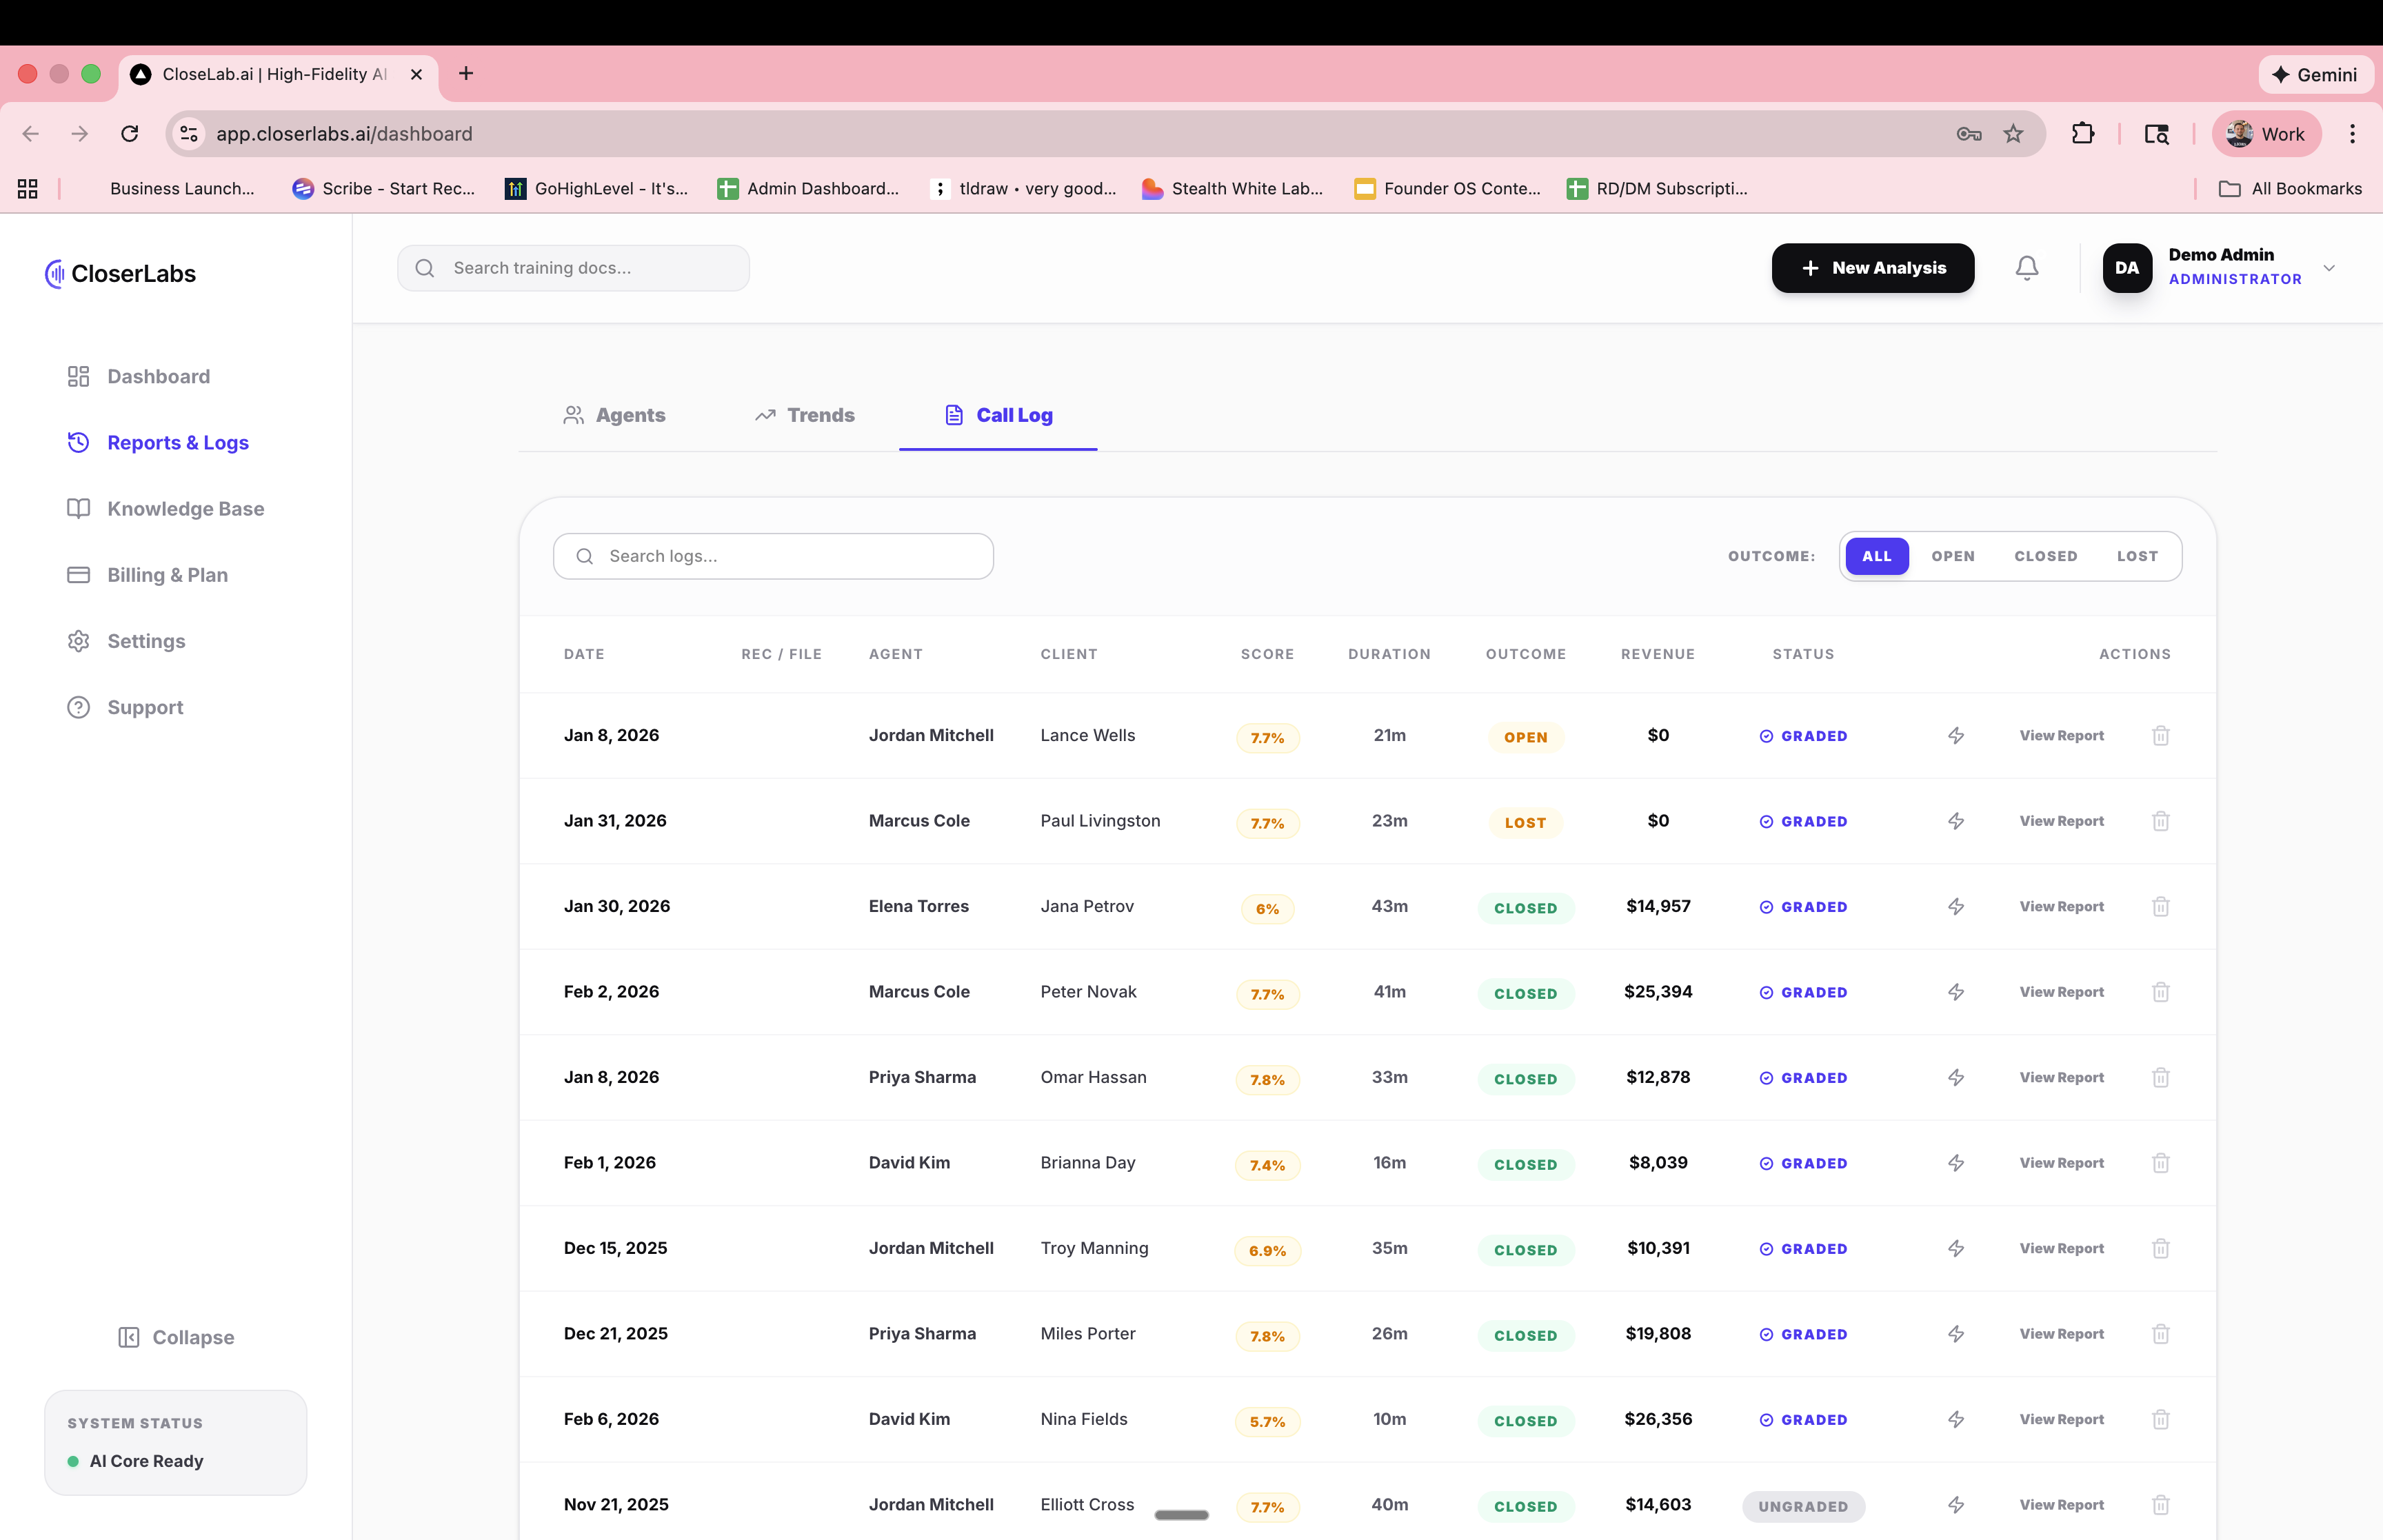Filter outcomes by OPEN

(1953, 556)
